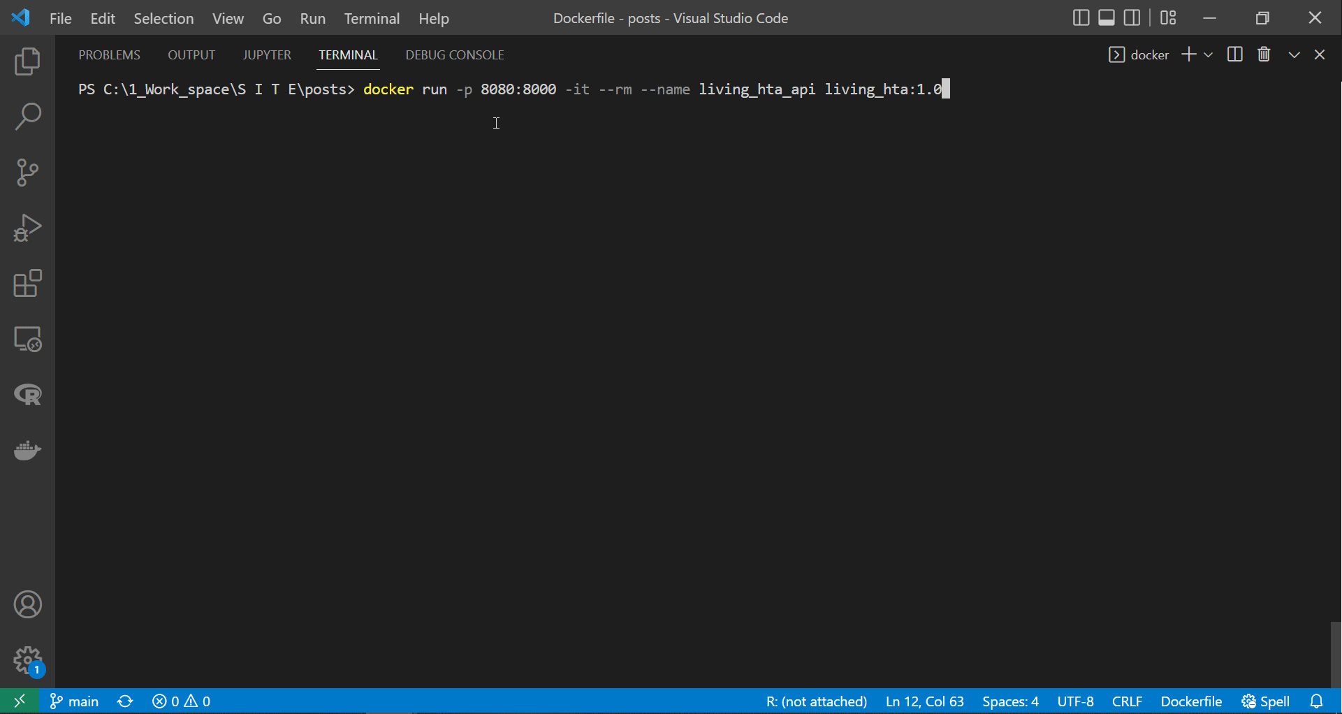1342x714 pixels.
Task: Switch to the Jupyter tab
Action: point(267,54)
